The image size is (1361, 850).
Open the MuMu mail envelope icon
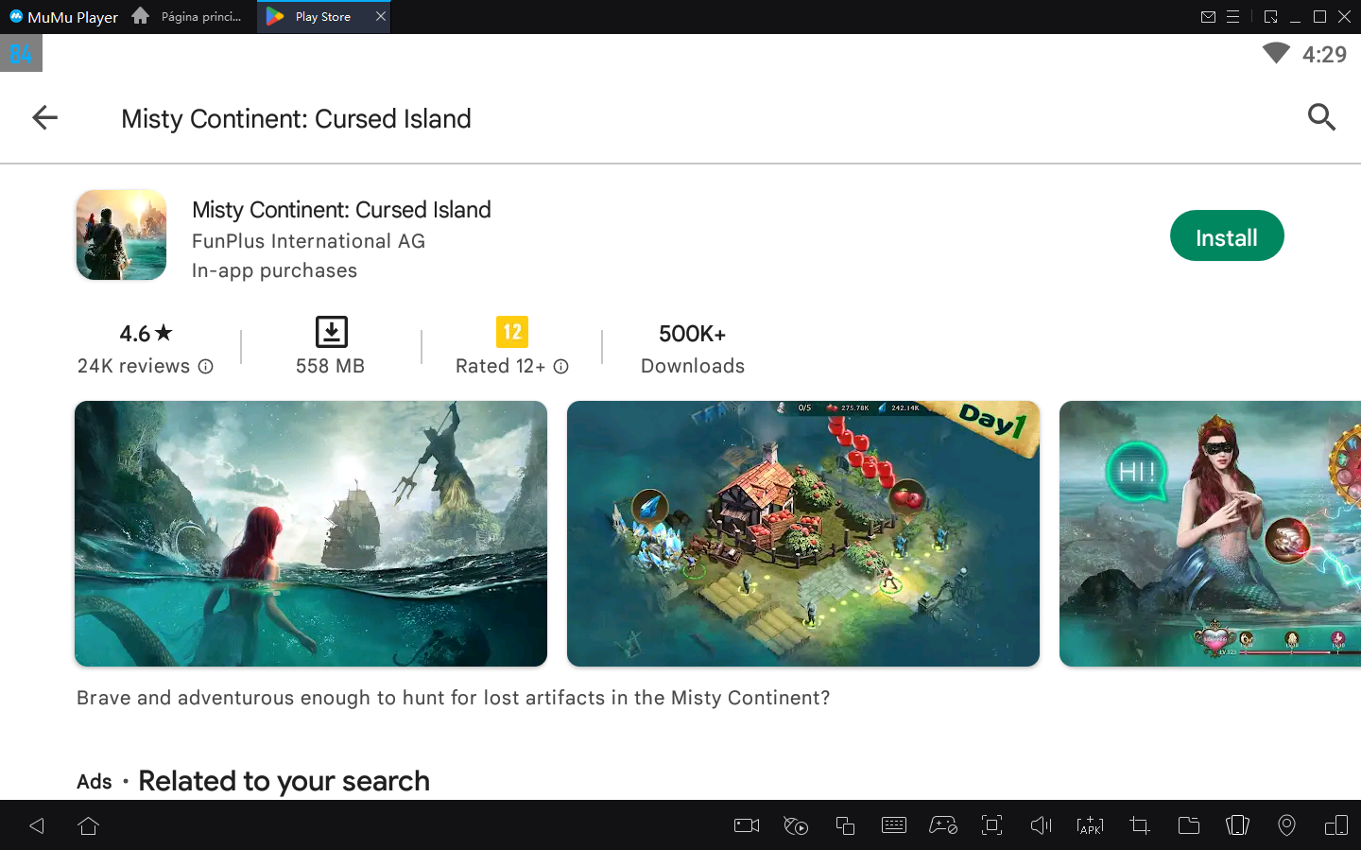point(1208,17)
